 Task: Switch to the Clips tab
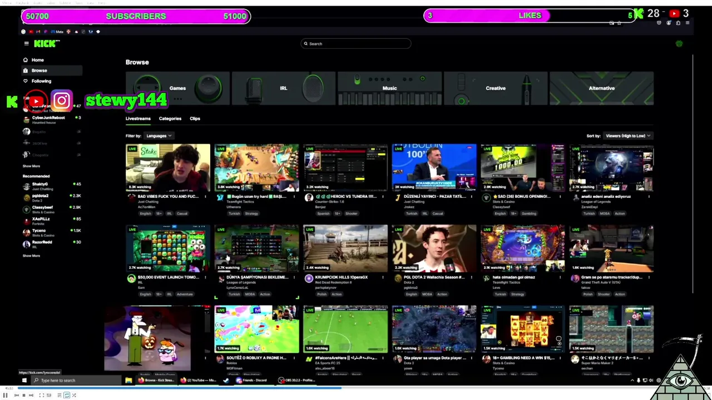pos(195,118)
